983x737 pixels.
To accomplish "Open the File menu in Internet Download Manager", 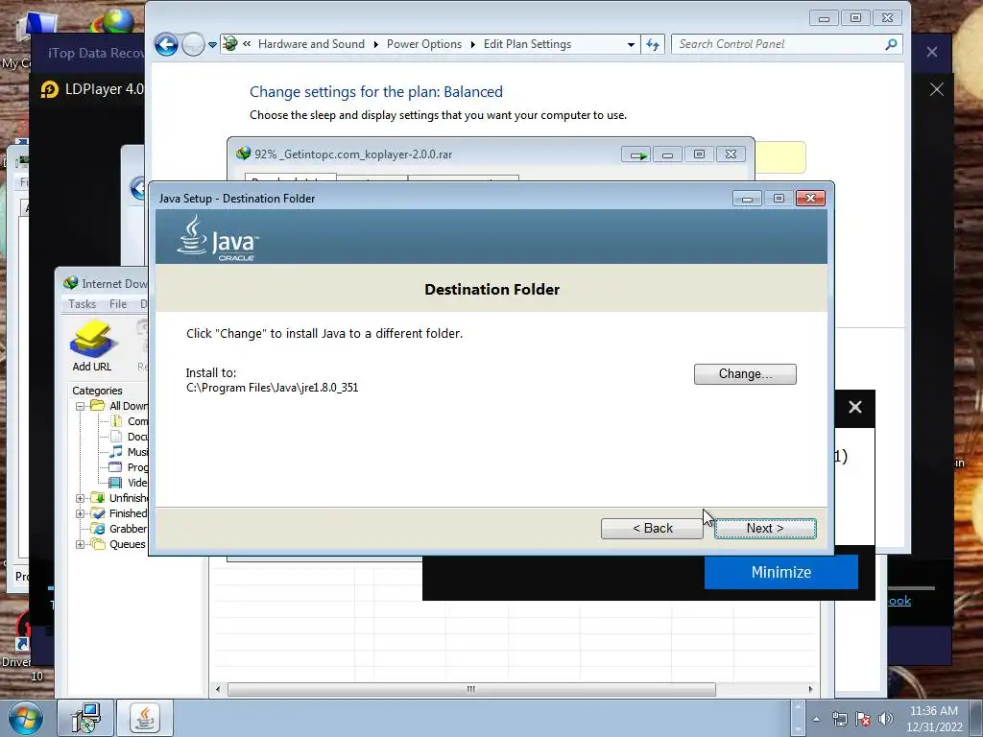I will point(118,304).
